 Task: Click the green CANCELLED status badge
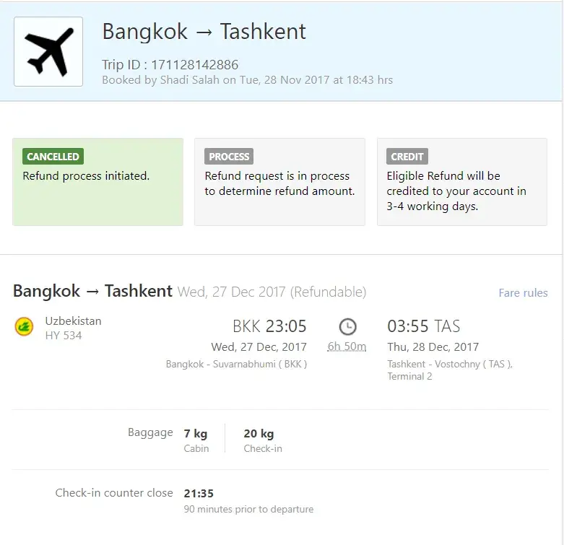click(x=53, y=157)
